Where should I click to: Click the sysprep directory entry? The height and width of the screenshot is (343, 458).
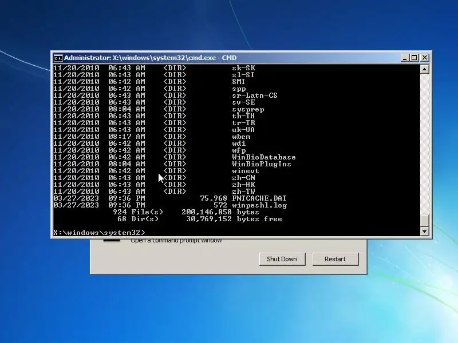click(248, 109)
